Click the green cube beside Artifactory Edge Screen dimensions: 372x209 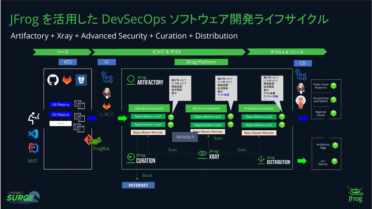[335, 145]
